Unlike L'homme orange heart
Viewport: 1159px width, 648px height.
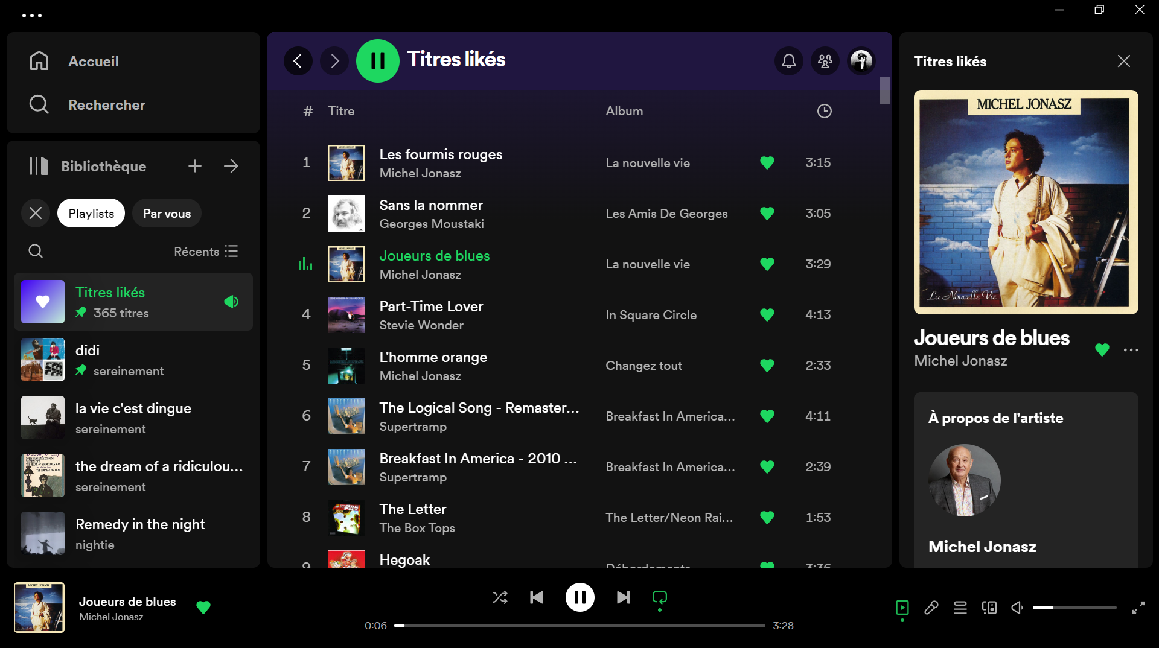pyautogui.click(x=767, y=366)
